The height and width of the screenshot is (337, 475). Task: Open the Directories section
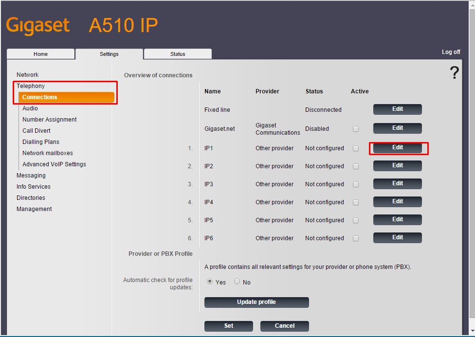(x=31, y=198)
